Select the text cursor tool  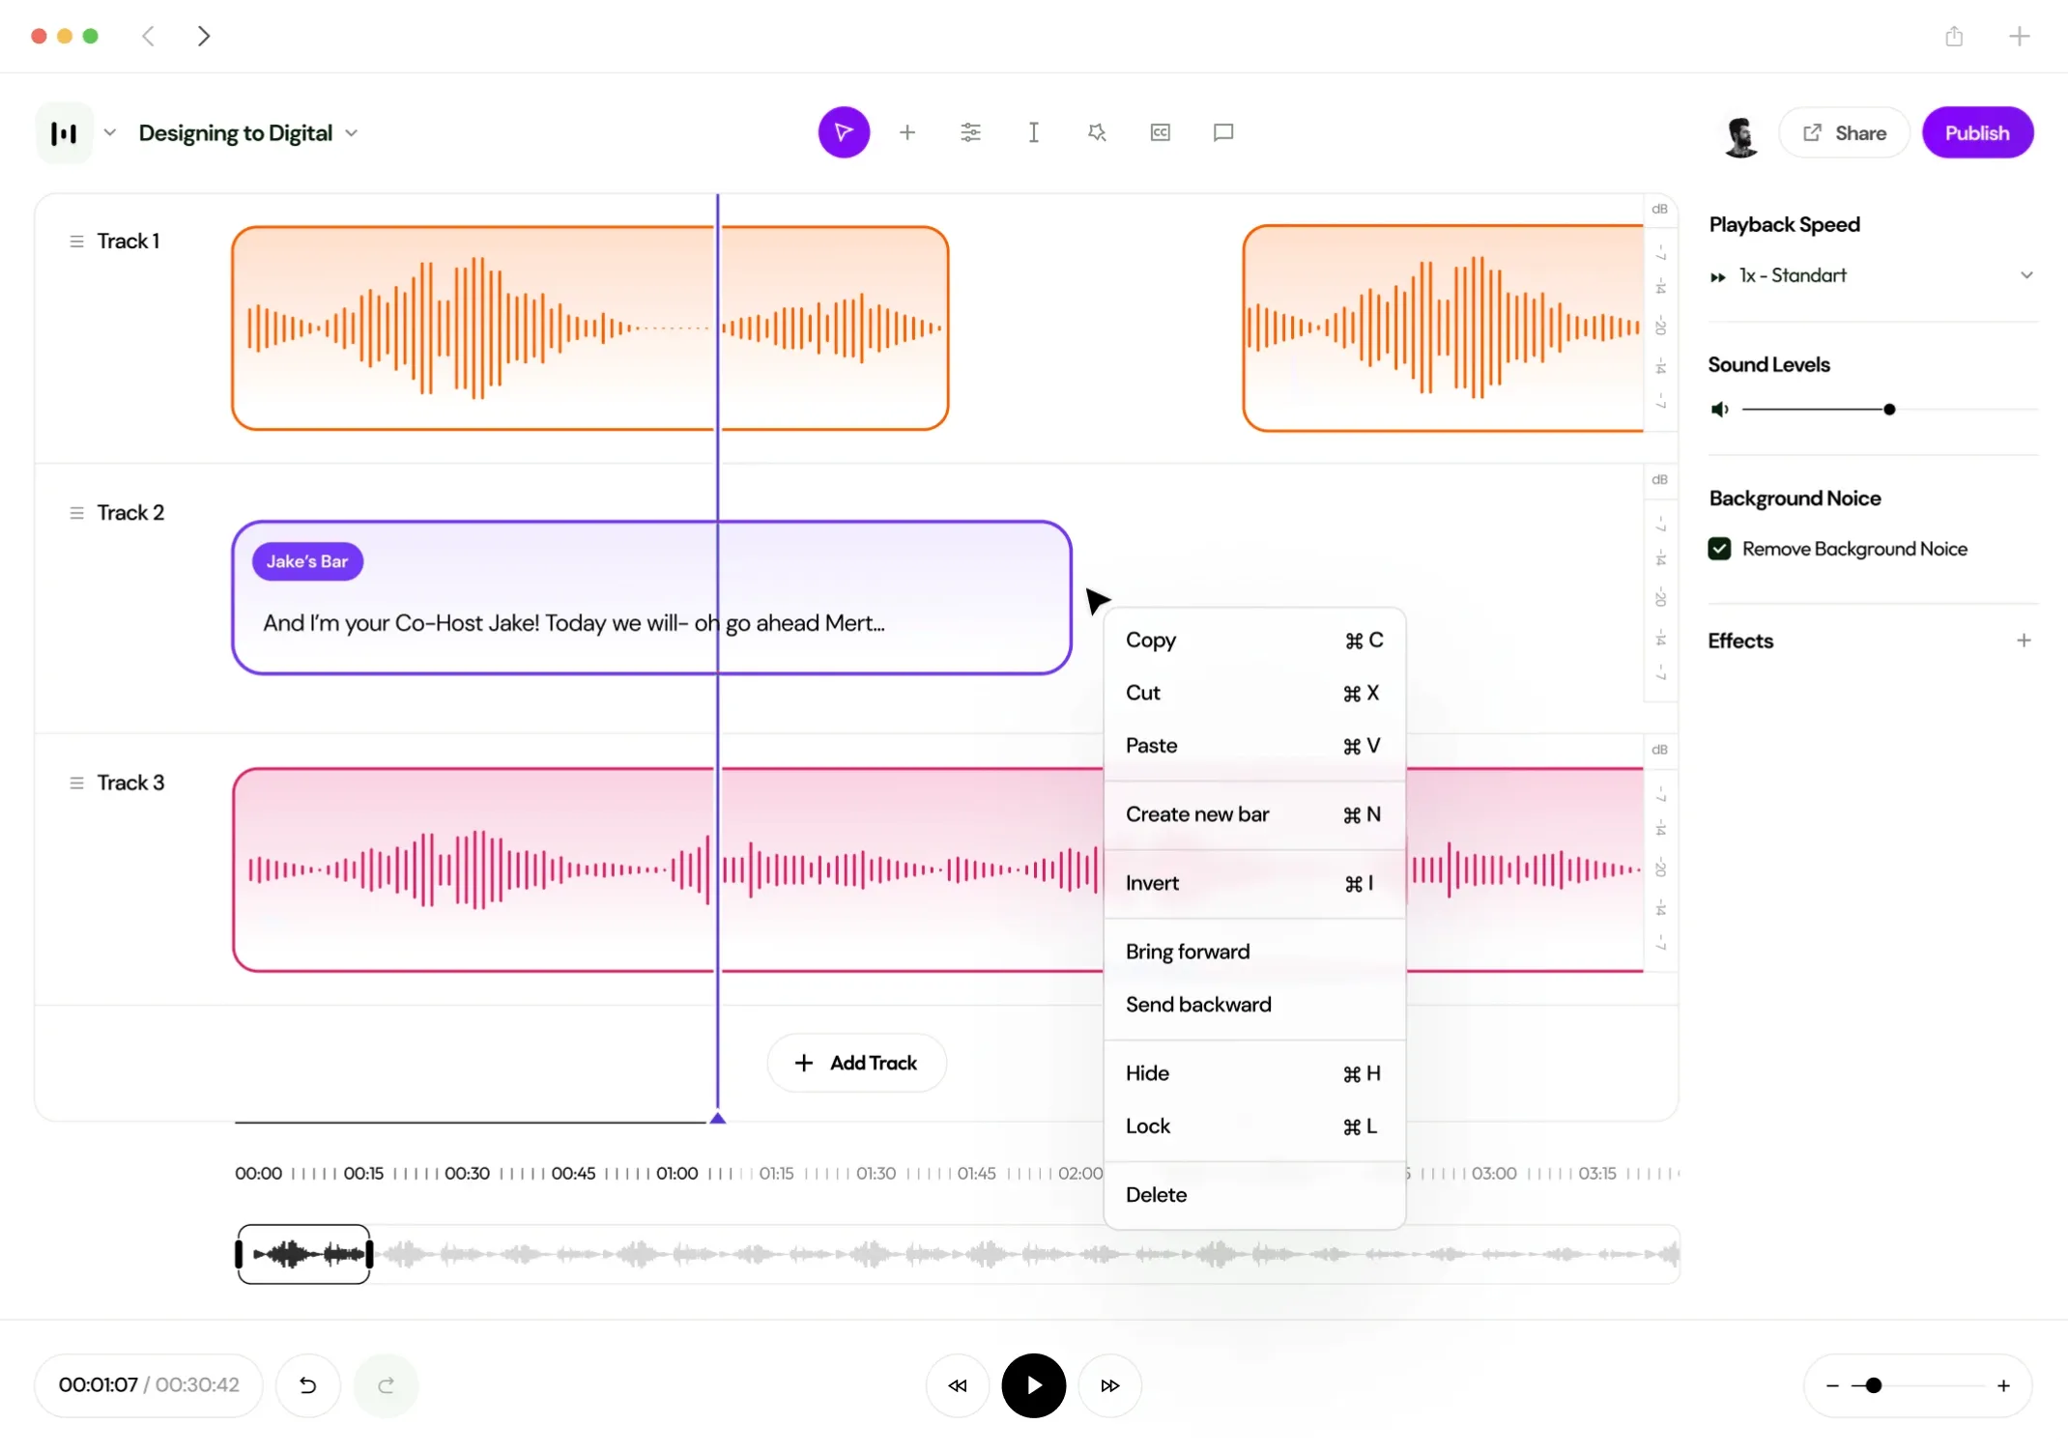point(1034,132)
